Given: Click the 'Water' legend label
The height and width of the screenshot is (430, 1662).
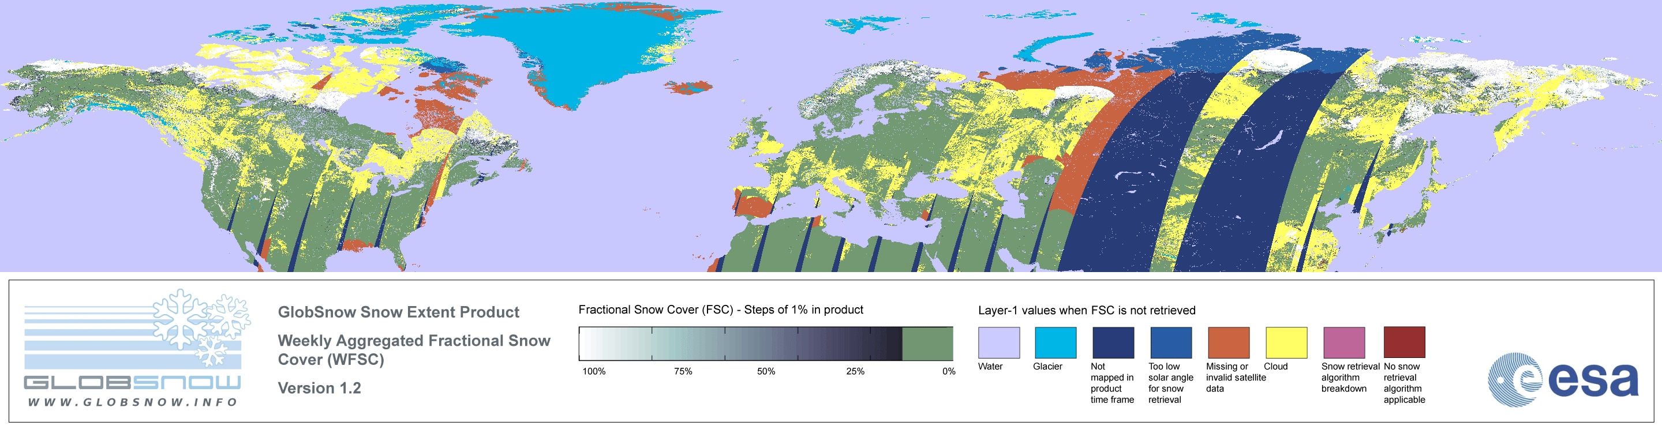Looking at the screenshot, I should point(990,366).
